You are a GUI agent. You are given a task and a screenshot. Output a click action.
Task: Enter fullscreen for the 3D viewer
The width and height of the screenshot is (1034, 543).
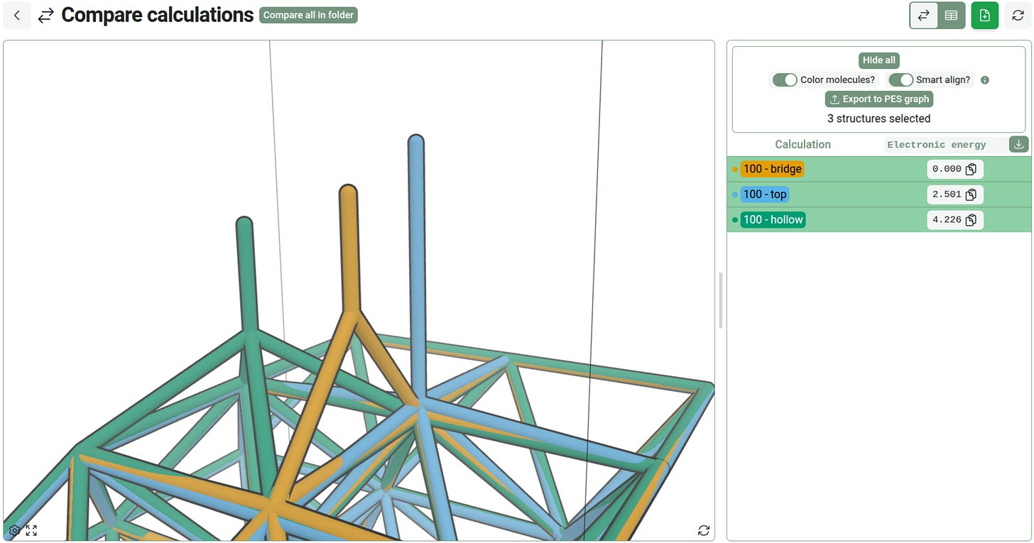[x=31, y=530]
